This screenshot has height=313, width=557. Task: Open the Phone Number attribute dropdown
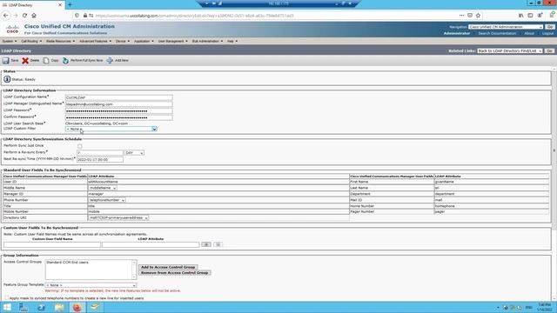click(107, 200)
